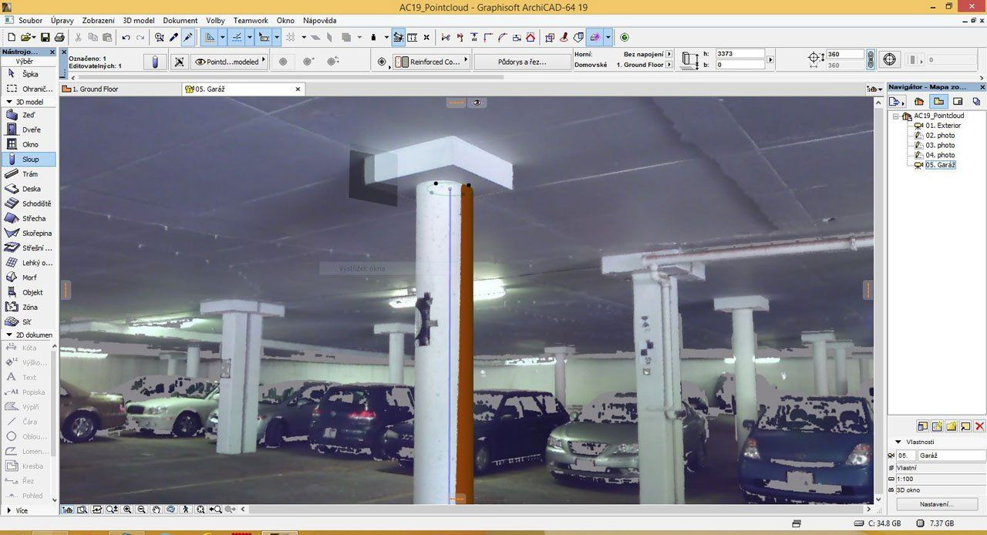Click the Undo arrow in toolbar
987x535 pixels.
pos(126,37)
